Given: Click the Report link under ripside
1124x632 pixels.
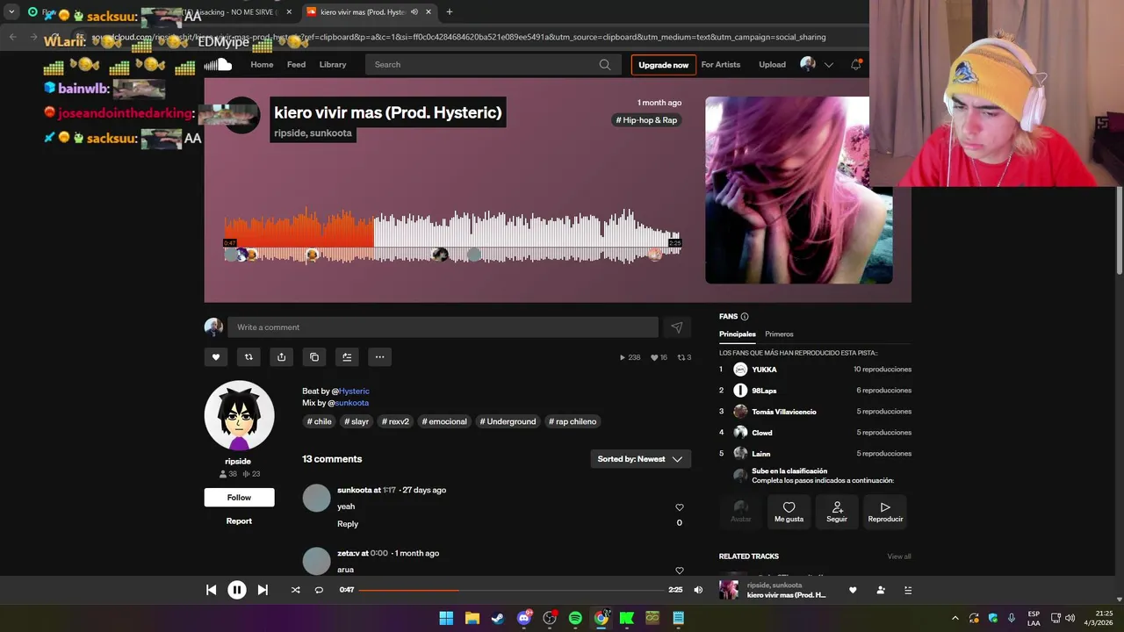Looking at the screenshot, I should coord(239,521).
